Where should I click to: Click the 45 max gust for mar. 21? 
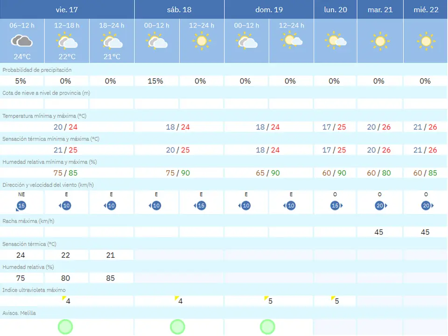click(379, 232)
